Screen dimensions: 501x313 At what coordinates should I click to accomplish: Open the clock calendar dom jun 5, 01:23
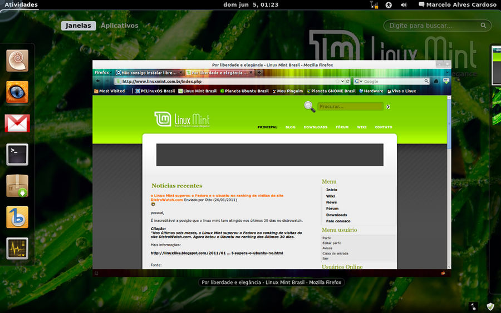251,5
